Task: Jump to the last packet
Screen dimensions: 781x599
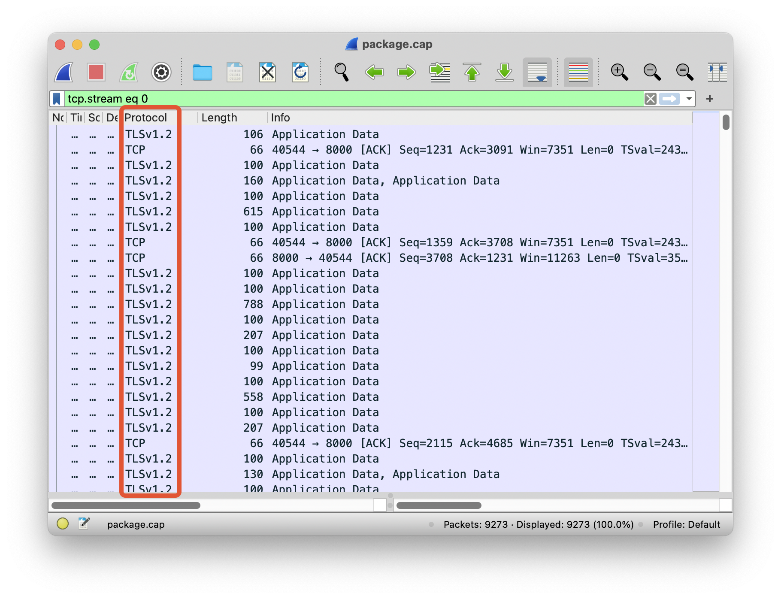Action: tap(505, 72)
